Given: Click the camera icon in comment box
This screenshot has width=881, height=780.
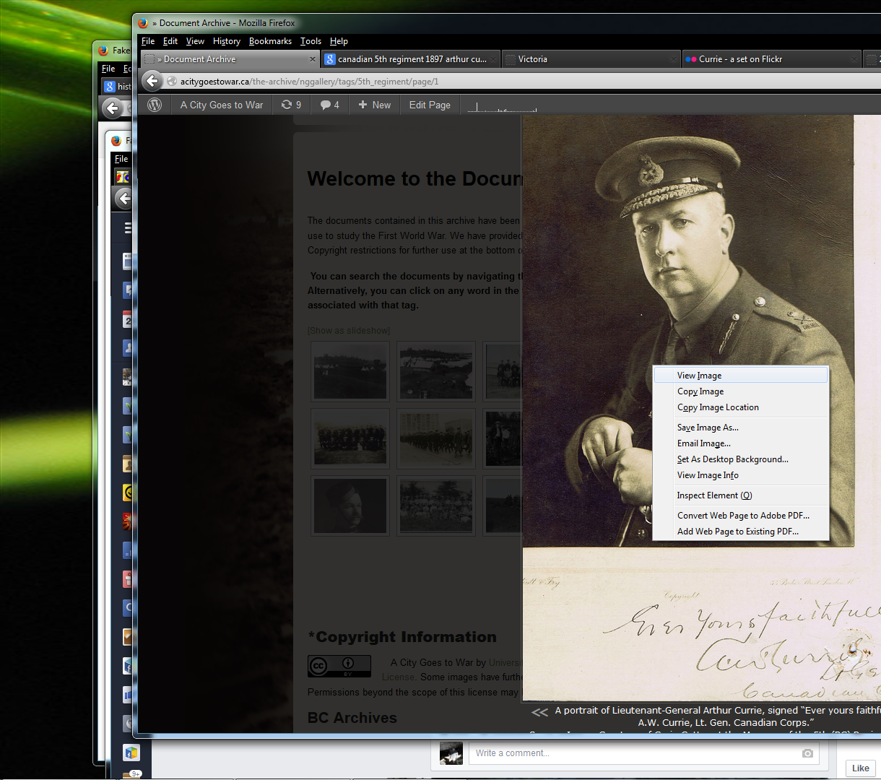Looking at the screenshot, I should coord(807,753).
